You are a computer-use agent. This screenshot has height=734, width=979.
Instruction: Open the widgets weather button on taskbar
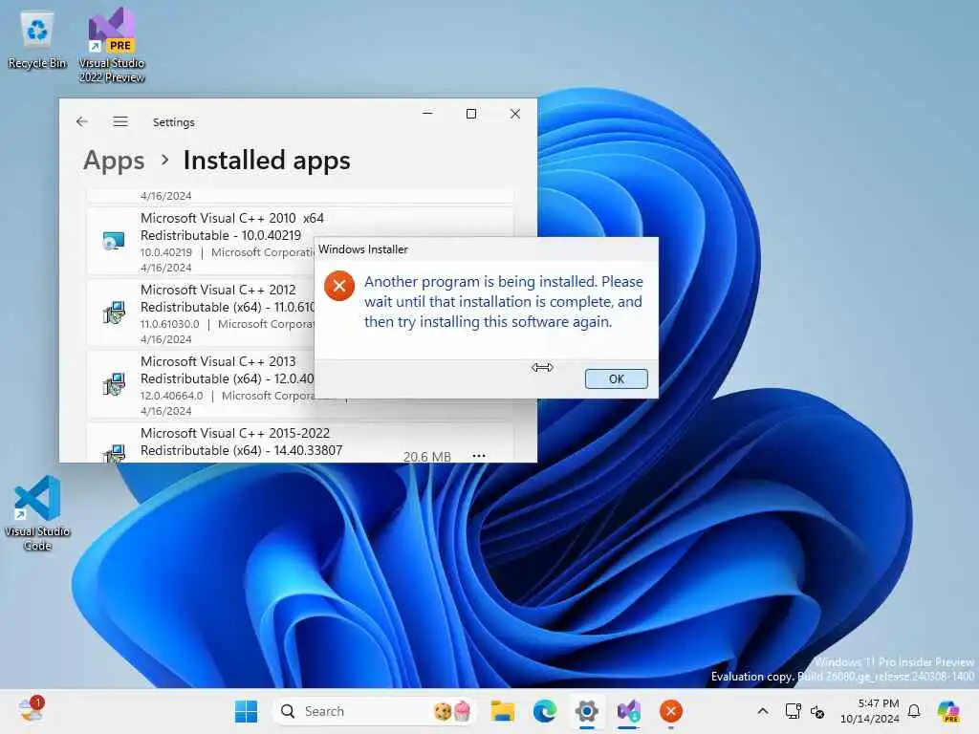coord(31,710)
